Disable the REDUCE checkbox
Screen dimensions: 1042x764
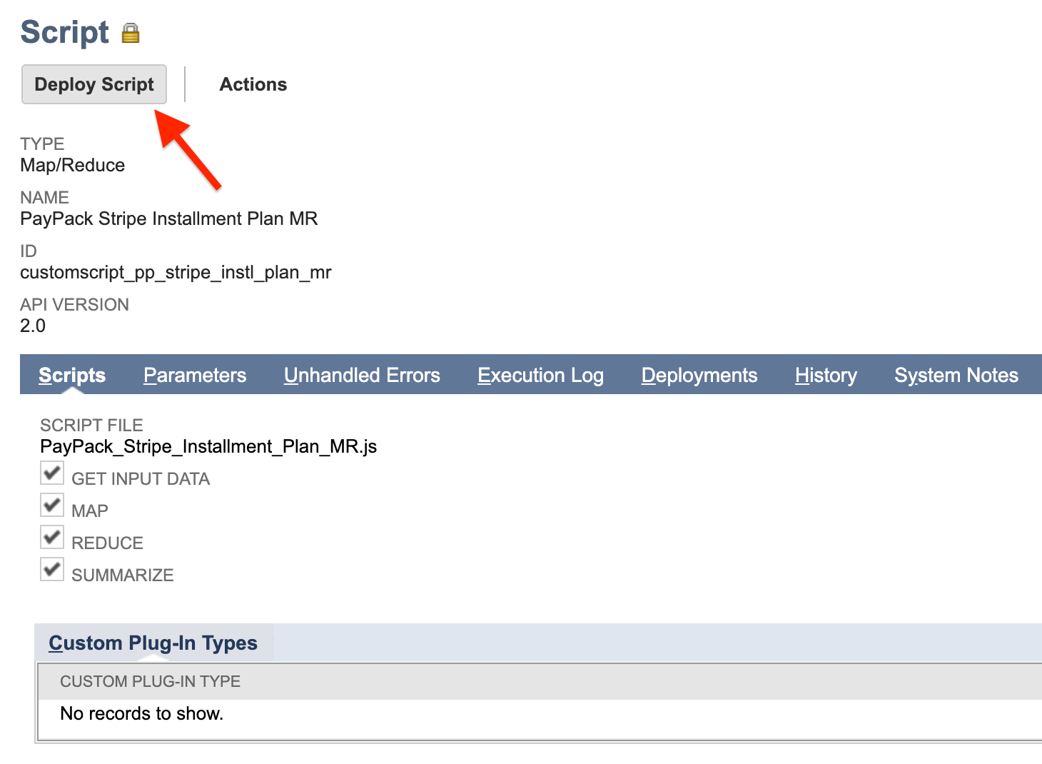point(51,537)
